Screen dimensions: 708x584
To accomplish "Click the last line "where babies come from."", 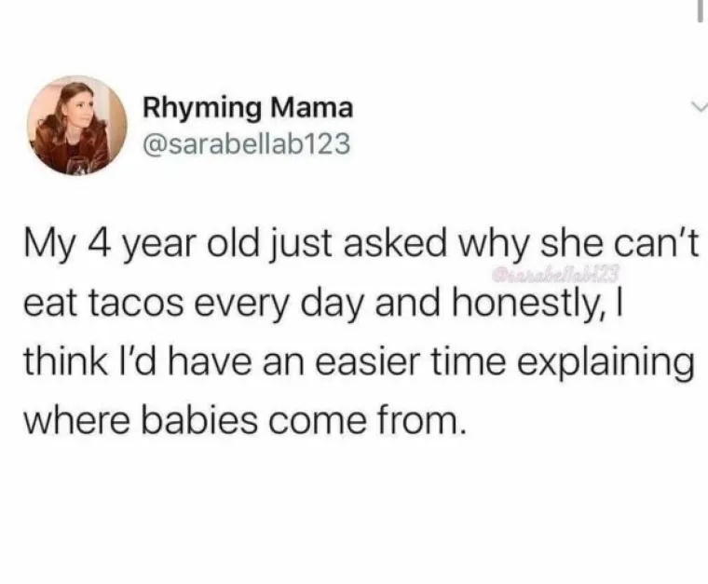I will (x=244, y=420).
